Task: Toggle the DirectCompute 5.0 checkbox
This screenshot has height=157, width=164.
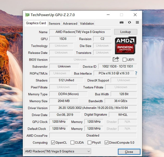Action: tap(106, 142)
